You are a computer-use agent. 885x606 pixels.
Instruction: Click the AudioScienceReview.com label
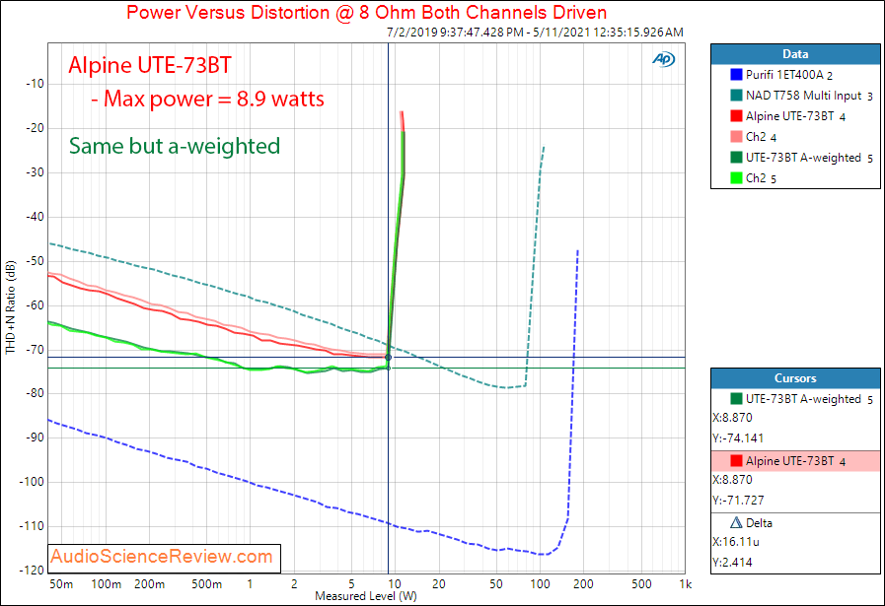[x=162, y=557]
